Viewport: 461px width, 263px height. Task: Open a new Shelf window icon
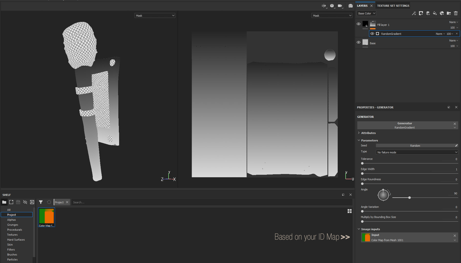tap(11, 202)
